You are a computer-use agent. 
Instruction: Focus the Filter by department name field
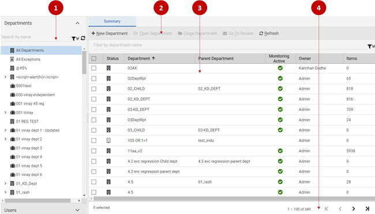pos(228,45)
